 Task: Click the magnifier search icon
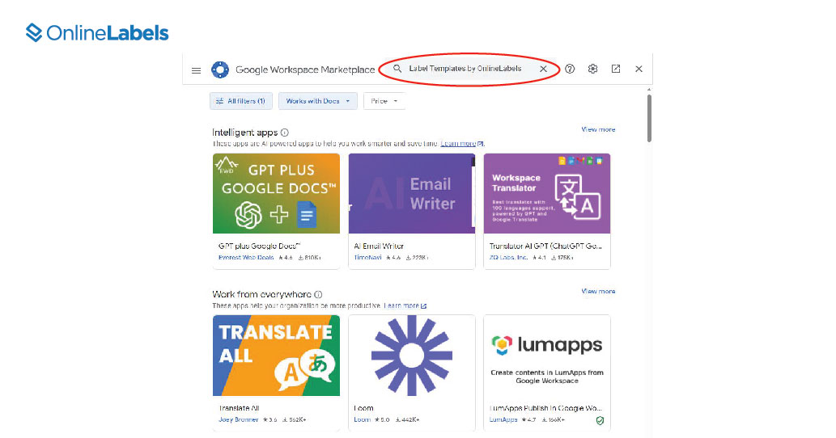pyautogui.click(x=397, y=69)
